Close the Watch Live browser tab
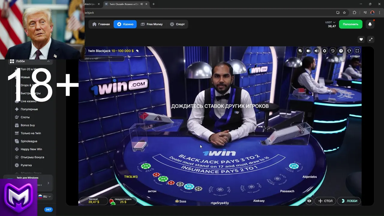The image size is (384, 216). coord(99,4)
